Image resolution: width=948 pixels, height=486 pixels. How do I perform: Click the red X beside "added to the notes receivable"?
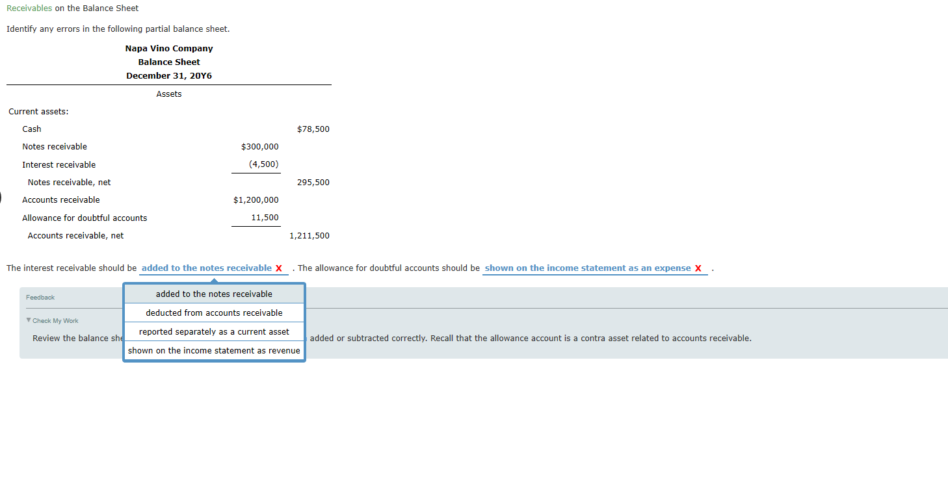pos(279,268)
